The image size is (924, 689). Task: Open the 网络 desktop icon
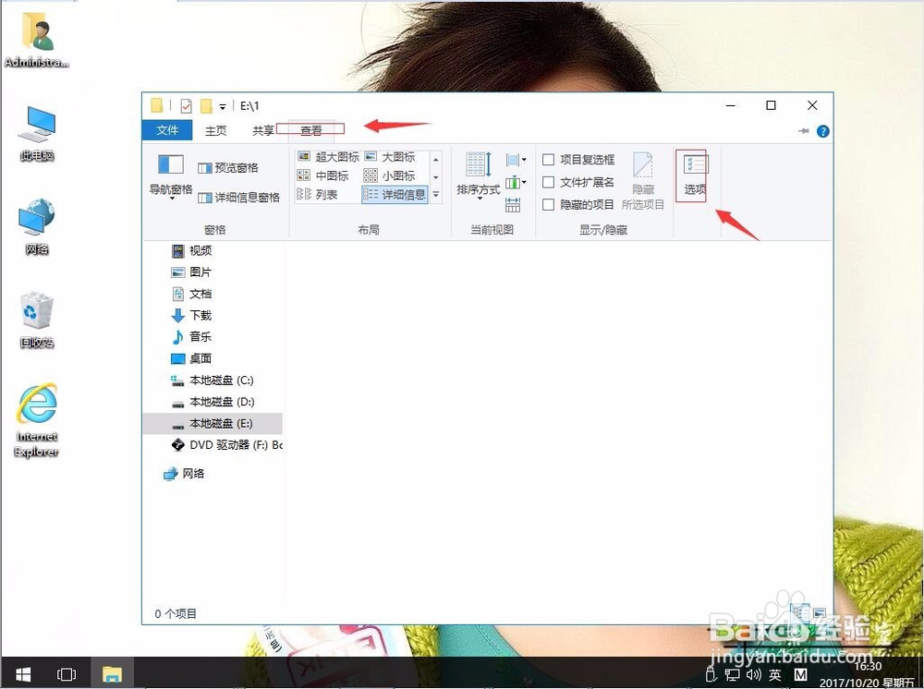[37, 226]
